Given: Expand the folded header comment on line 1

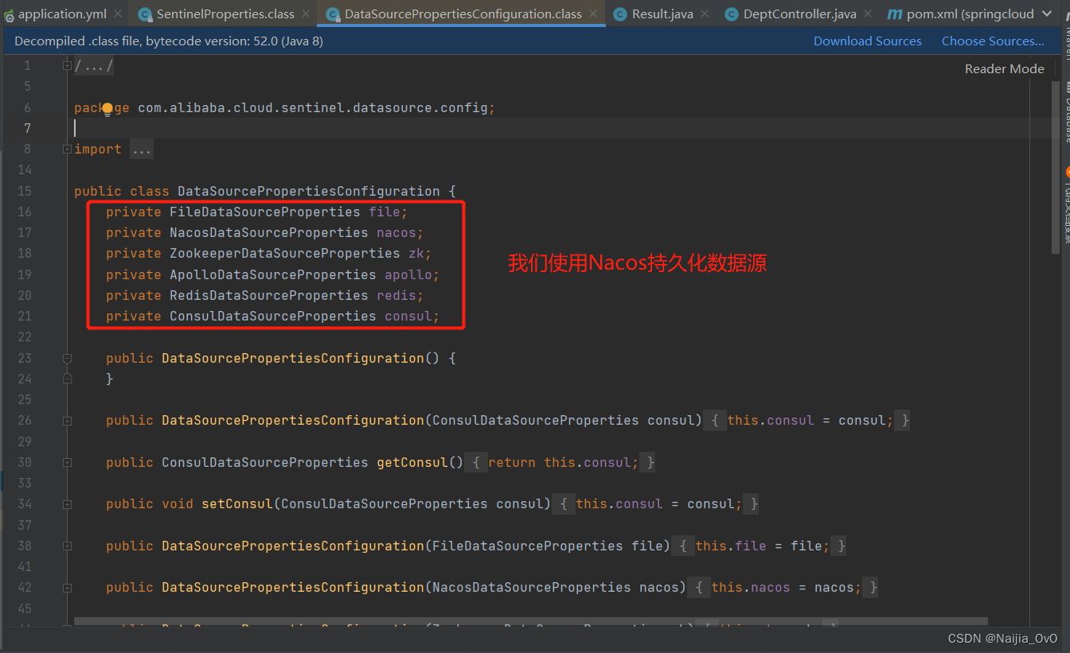Looking at the screenshot, I should pyautogui.click(x=67, y=66).
